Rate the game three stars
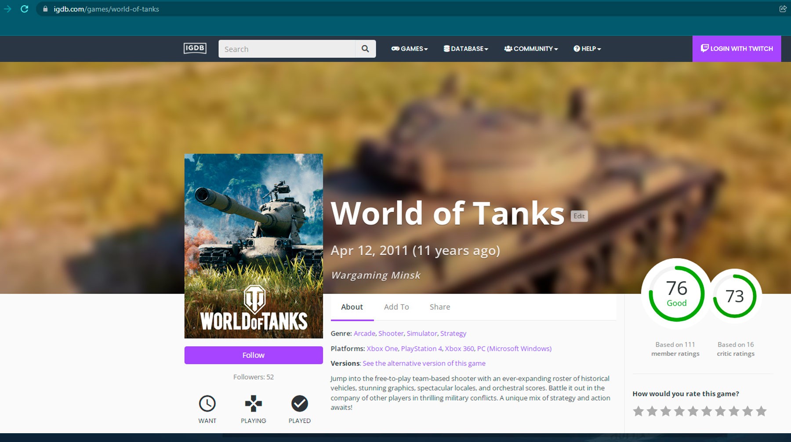791x442 pixels. pos(666,411)
